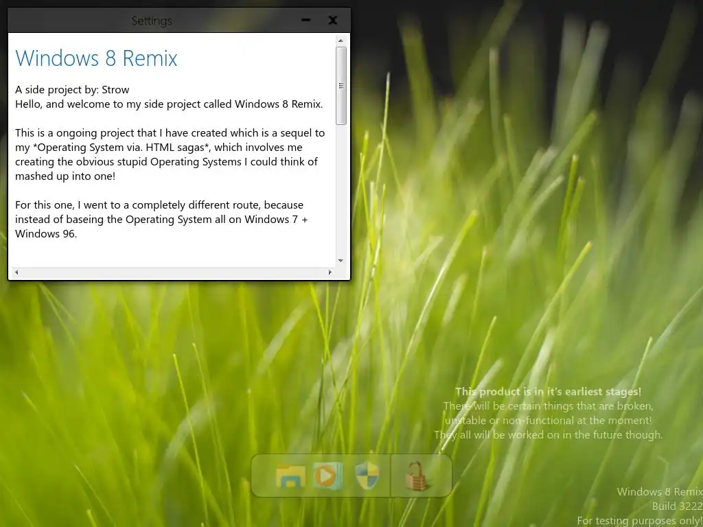
Task: Minimize the Settings window
Action: point(306,20)
